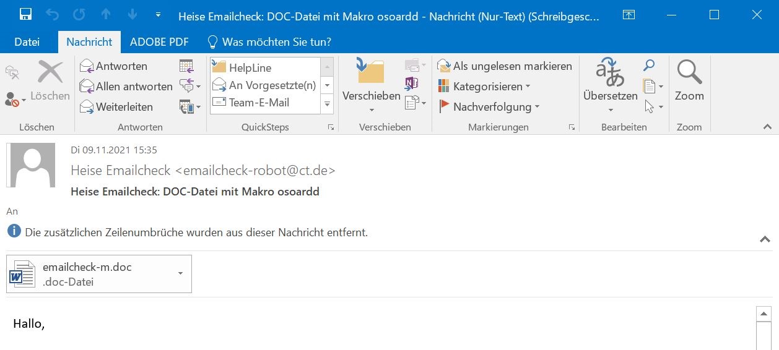Move down one row in the QuickSteps gallery
The width and height of the screenshot is (779, 350).
pos(328,85)
